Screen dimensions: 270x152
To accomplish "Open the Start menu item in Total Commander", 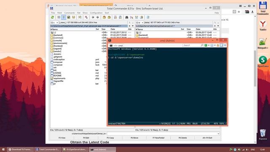I will (107, 13).
